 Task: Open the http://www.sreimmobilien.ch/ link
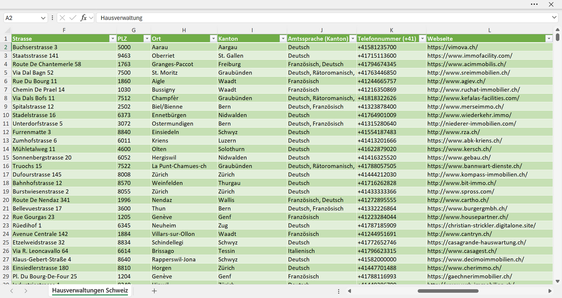click(468, 73)
